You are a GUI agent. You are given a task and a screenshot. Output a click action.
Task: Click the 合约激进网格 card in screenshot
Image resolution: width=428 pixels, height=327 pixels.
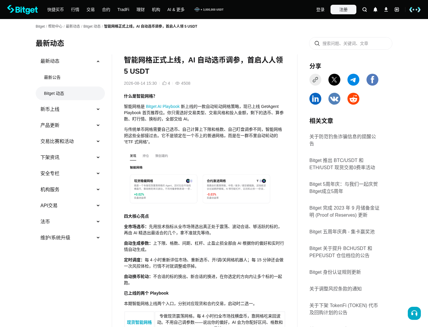click(x=236, y=189)
